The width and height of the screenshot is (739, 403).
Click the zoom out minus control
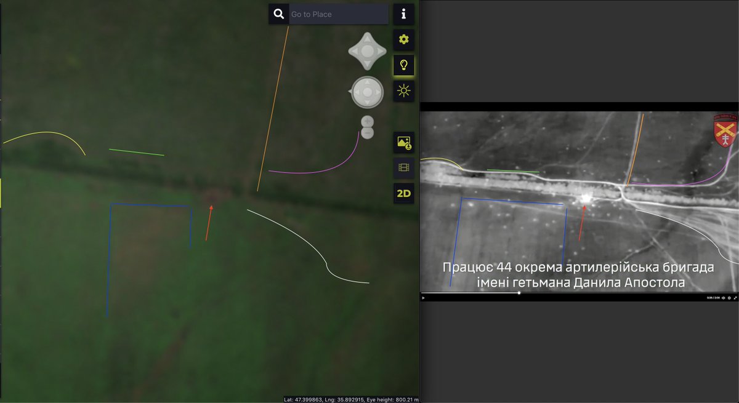point(366,132)
